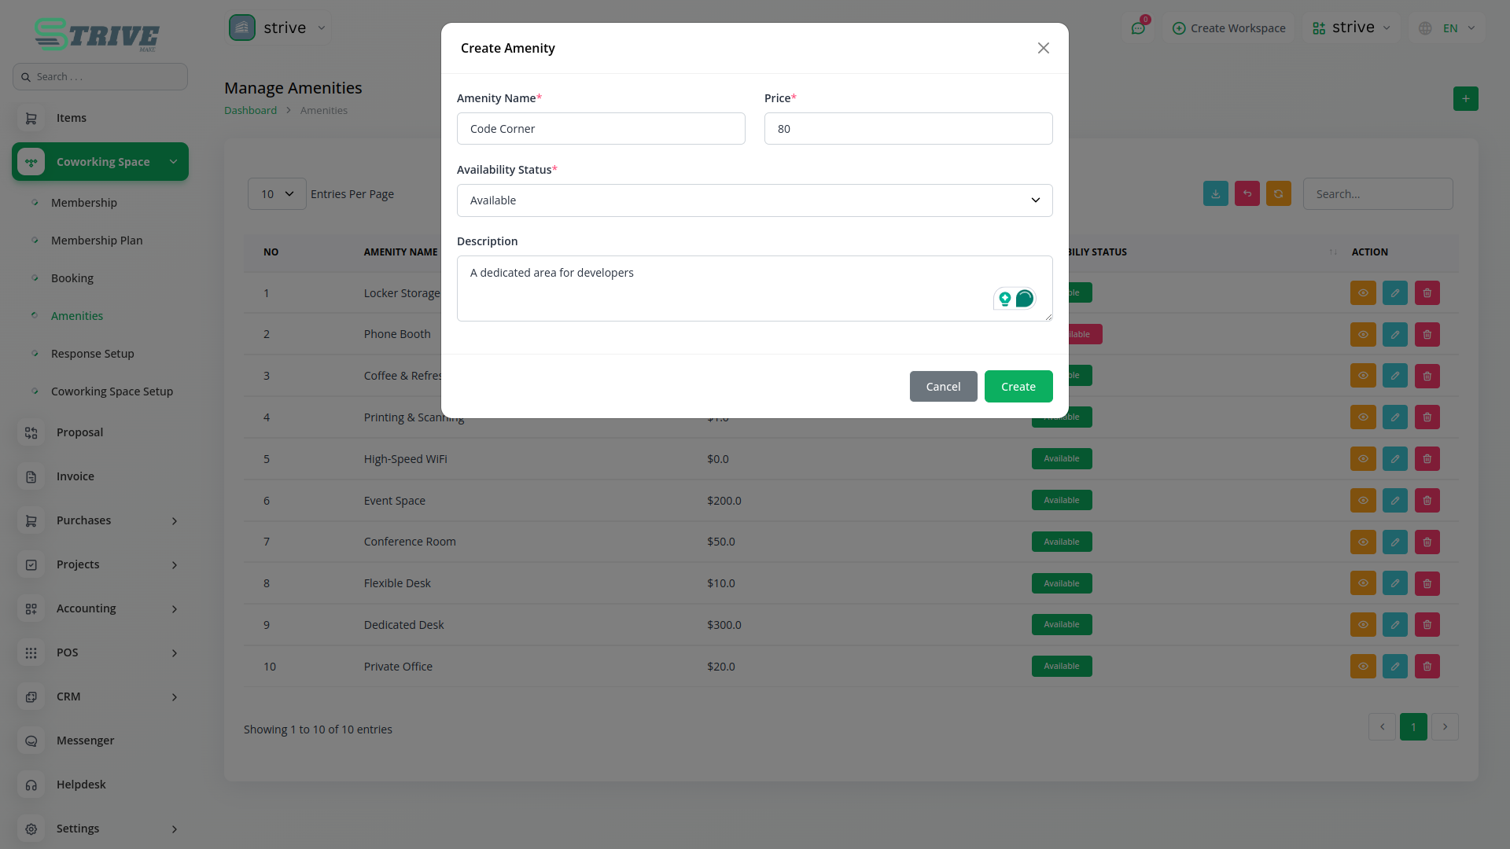The width and height of the screenshot is (1510, 849).
Task: Go to Booking sidebar item
Action: [72, 278]
